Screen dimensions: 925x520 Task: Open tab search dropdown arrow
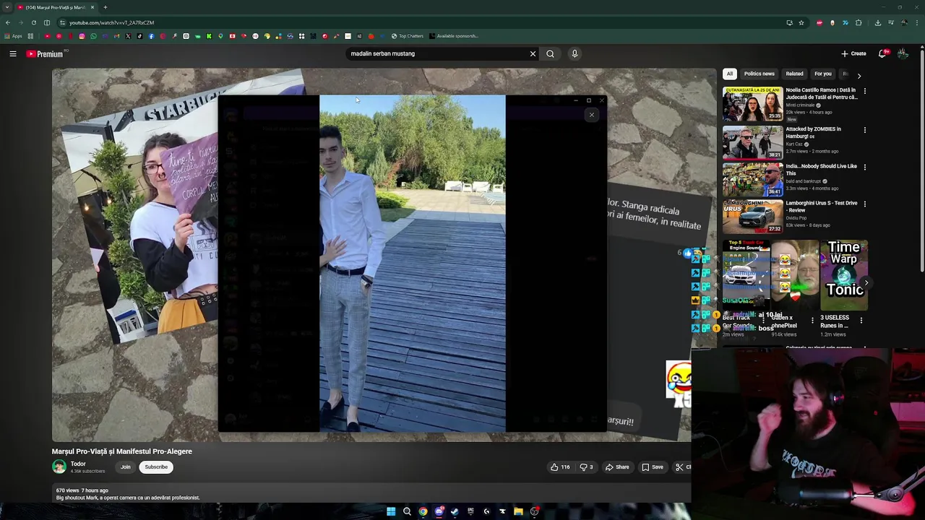click(x=7, y=7)
